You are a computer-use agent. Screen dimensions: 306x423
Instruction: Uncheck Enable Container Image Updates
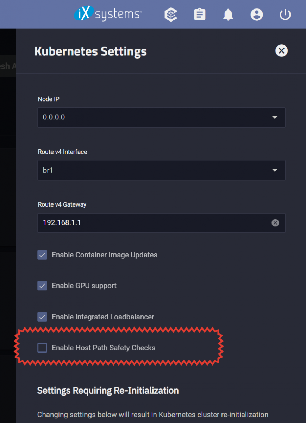(x=42, y=255)
